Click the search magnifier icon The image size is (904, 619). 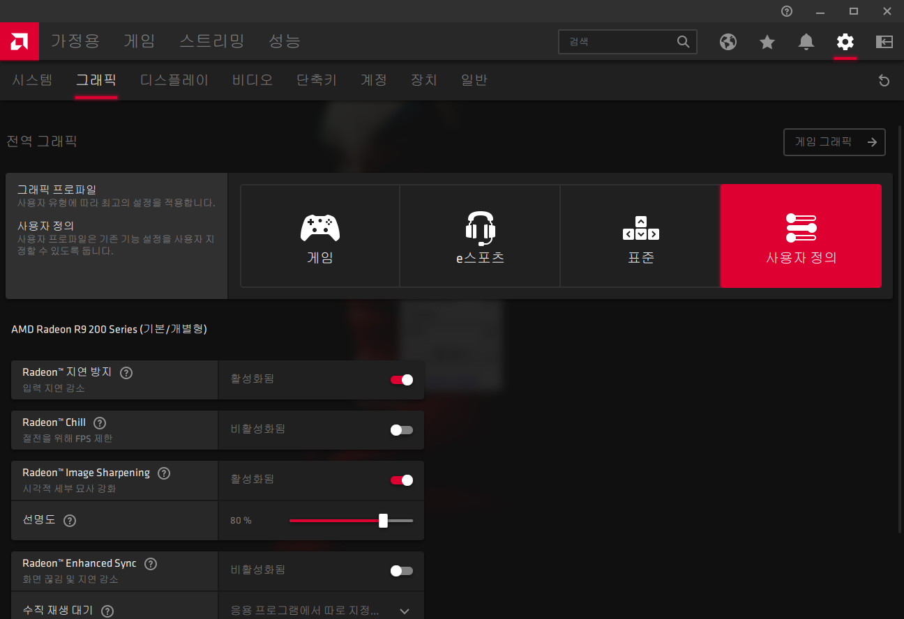pyautogui.click(x=684, y=42)
